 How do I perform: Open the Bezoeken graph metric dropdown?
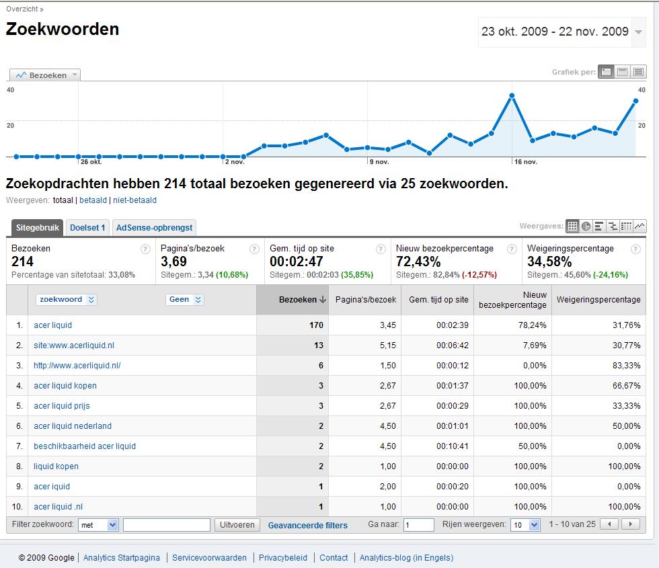[45, 75]
